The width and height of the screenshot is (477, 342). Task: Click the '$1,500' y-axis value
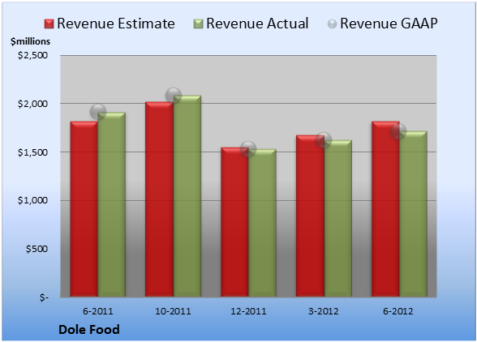tap(32, 152)
